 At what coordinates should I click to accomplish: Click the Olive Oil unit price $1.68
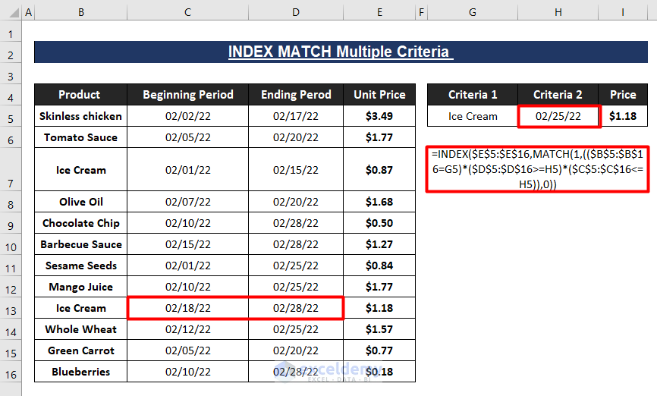[x=379, y=202]
